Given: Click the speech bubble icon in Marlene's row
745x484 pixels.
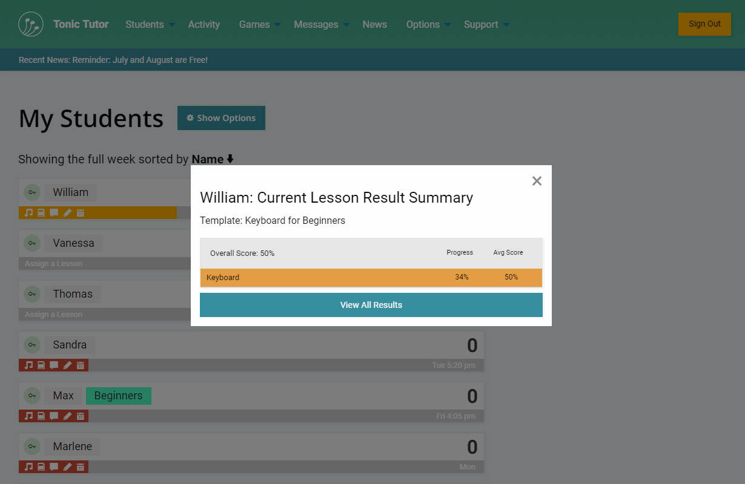Looking at the screenshot, I should pyautogui.click(x=54, y=467).
